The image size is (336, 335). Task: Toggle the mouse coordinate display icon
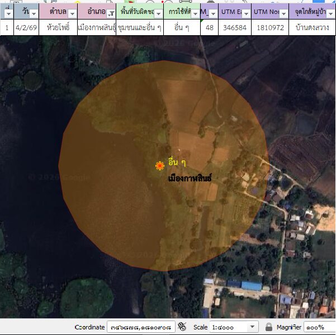(x=182, y=327)
